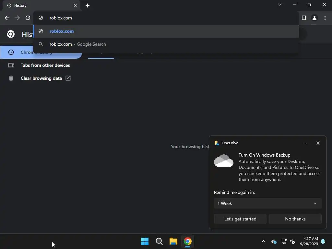This screenshot has width=332, height=249.
Task: Open the Windows Start menu
Action: pyautogui.click(x=145, y=241)
